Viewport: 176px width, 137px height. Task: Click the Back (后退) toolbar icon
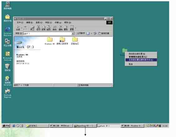[x=18, y=28]
